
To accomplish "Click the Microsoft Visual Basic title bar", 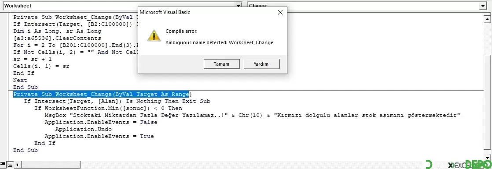I will point(206,13).
